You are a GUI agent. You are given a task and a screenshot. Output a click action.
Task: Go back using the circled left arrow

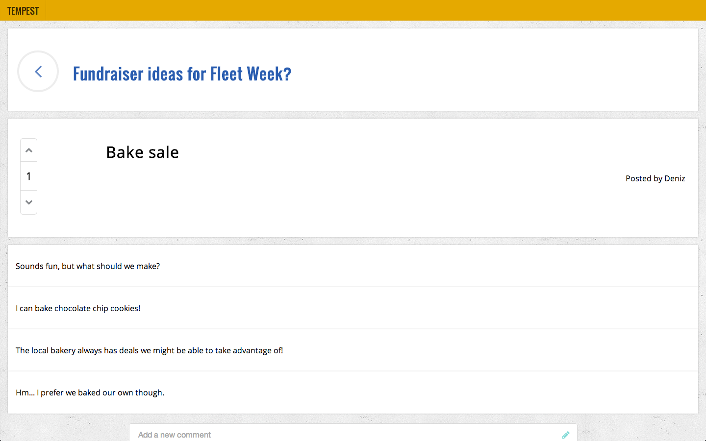(38, 72)
